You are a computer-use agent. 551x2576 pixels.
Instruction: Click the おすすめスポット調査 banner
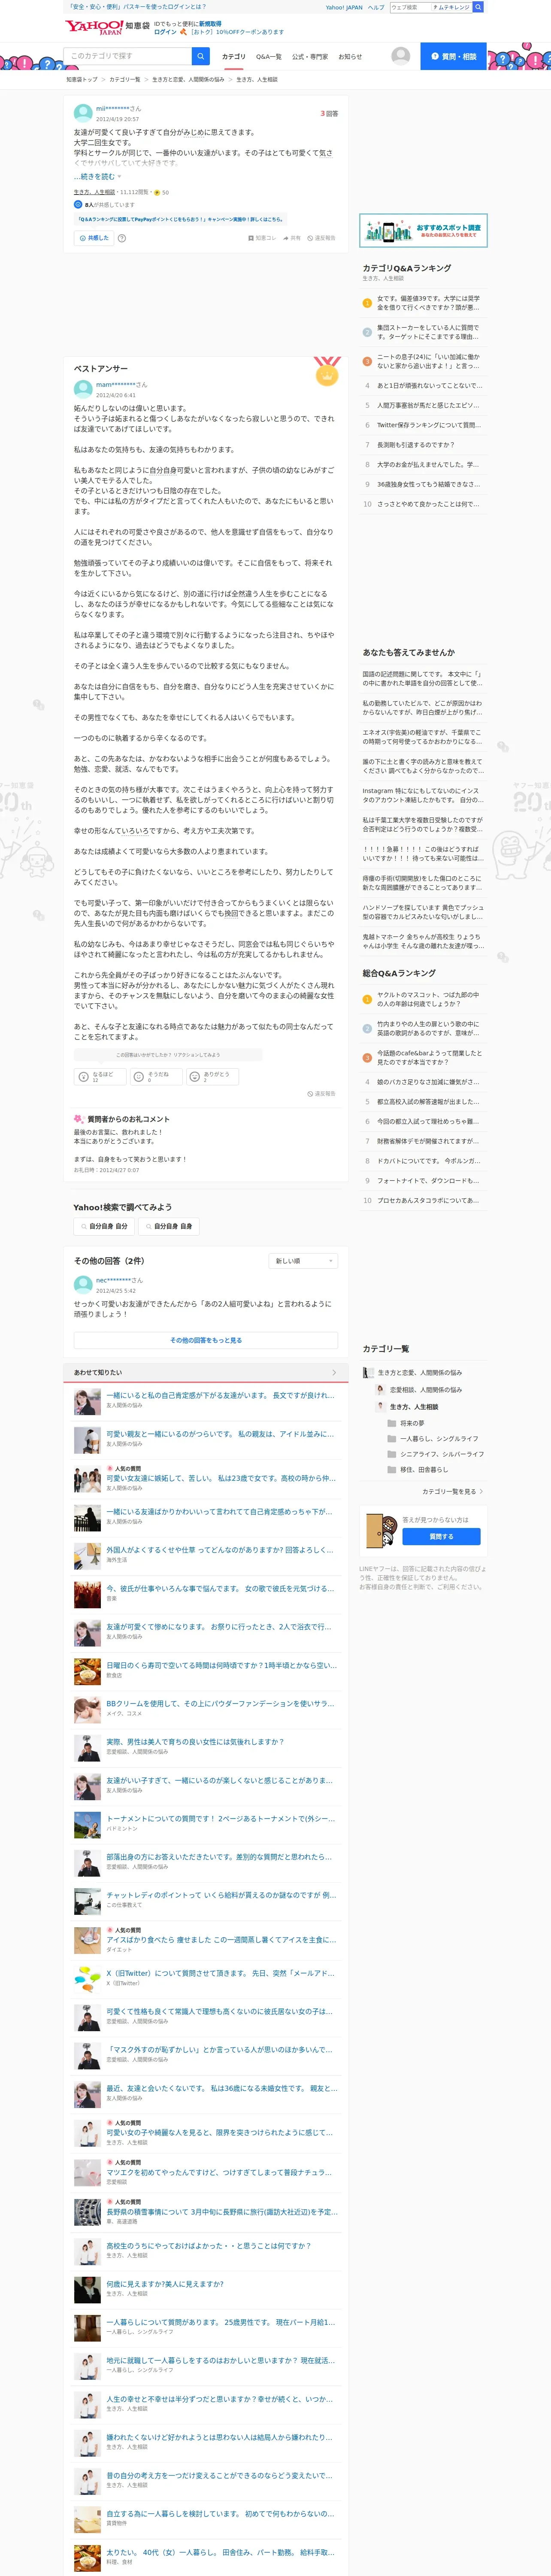pos(423,231)
